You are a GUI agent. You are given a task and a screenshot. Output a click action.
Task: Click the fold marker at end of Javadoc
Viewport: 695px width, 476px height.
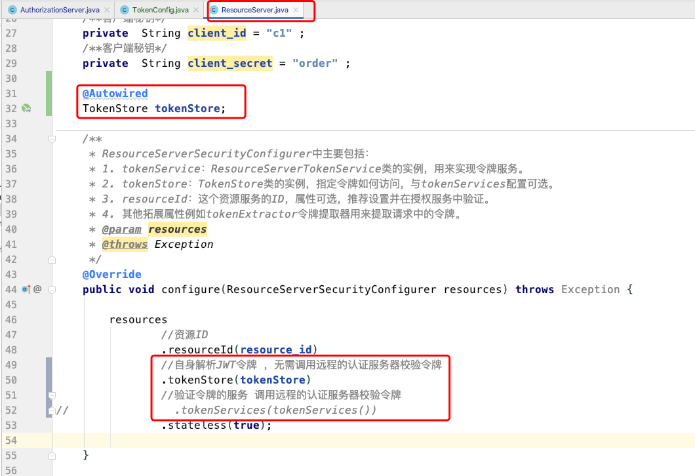click(52, 259)
